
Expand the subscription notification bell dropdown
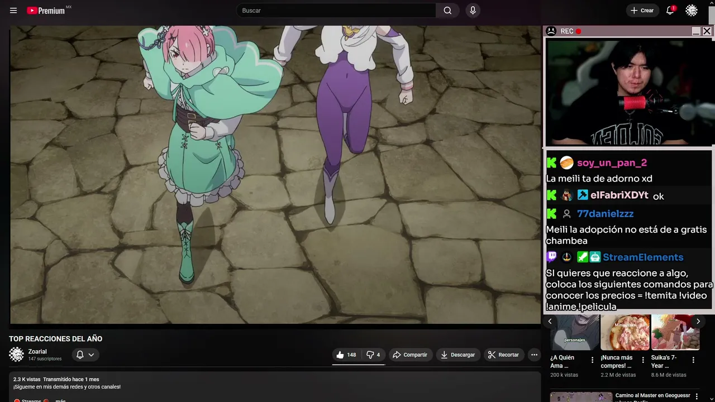tap(85, 355)
